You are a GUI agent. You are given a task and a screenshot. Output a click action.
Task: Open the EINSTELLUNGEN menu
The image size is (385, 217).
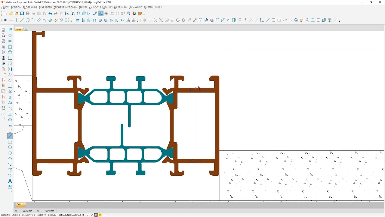pos(153,7)
